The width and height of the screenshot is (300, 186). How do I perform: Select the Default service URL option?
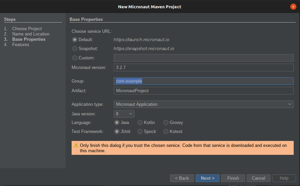(x=75, y=39)
